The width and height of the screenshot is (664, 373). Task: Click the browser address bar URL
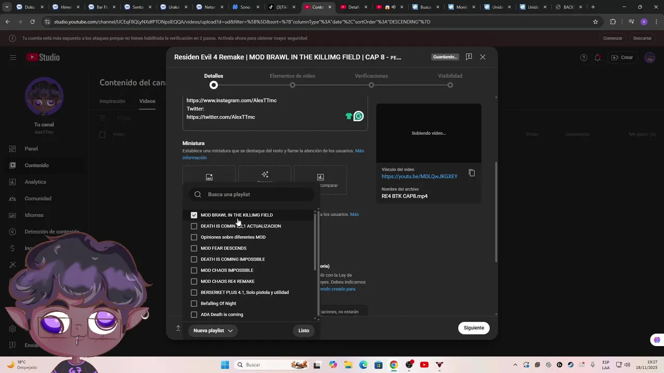pyautogui.click(x=242, y=22)
